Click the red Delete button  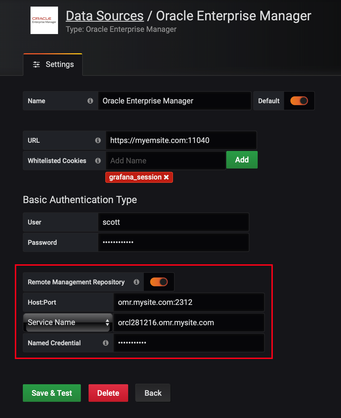pos(108,393)
